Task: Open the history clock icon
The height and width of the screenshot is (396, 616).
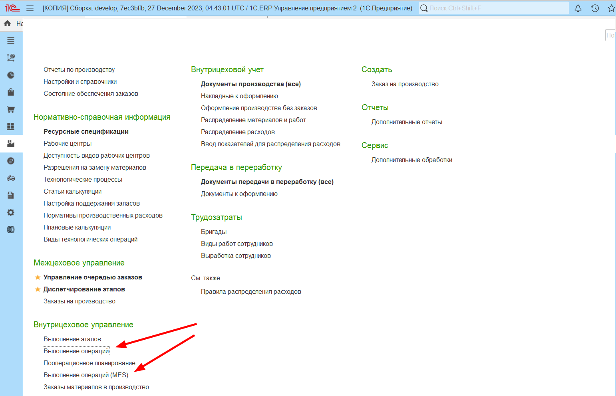Action: pos(595,8)
